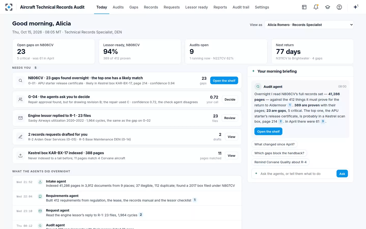Open the layout panel icon in header
The height and width of the screenshot is (229, 366).
tap(304, 7)
